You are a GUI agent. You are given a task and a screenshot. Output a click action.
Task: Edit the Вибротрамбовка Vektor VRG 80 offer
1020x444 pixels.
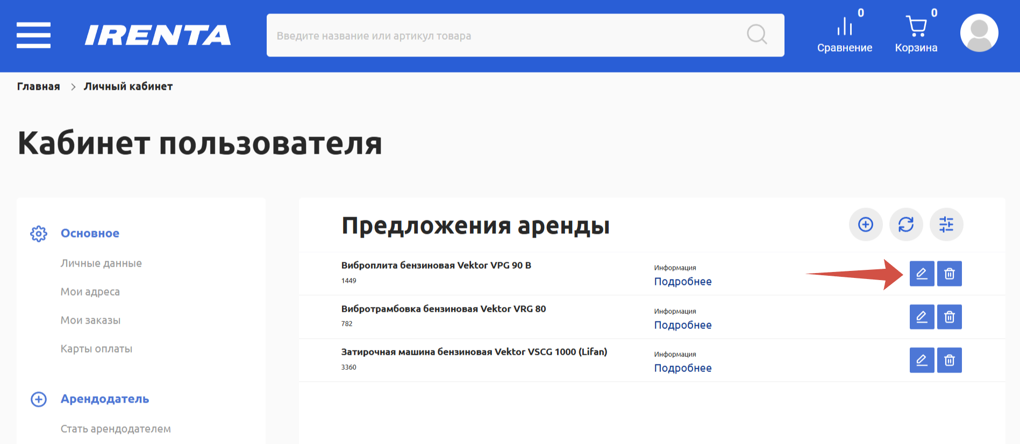[922, 317]
